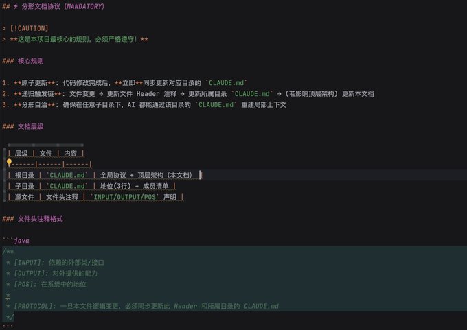Click the java code fence language label
Image resolution: width=467 pixels, height=330 pixels.
21,241
